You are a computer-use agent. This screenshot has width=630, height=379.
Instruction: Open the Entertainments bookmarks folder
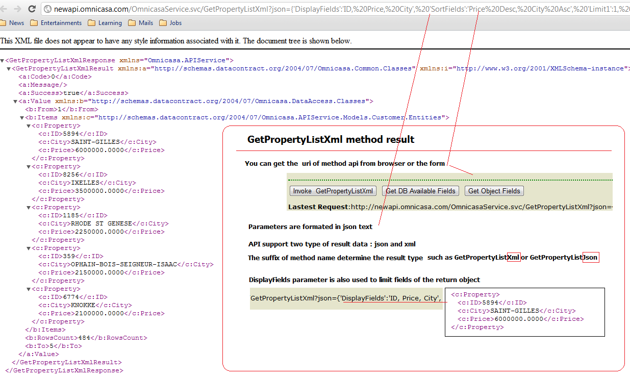56,23
